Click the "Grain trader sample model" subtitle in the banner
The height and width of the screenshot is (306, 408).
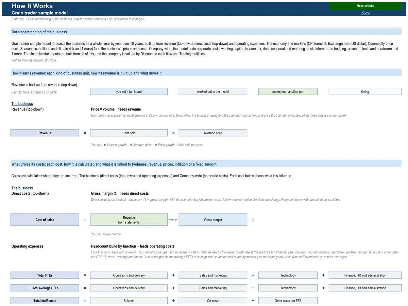point(39,13)
